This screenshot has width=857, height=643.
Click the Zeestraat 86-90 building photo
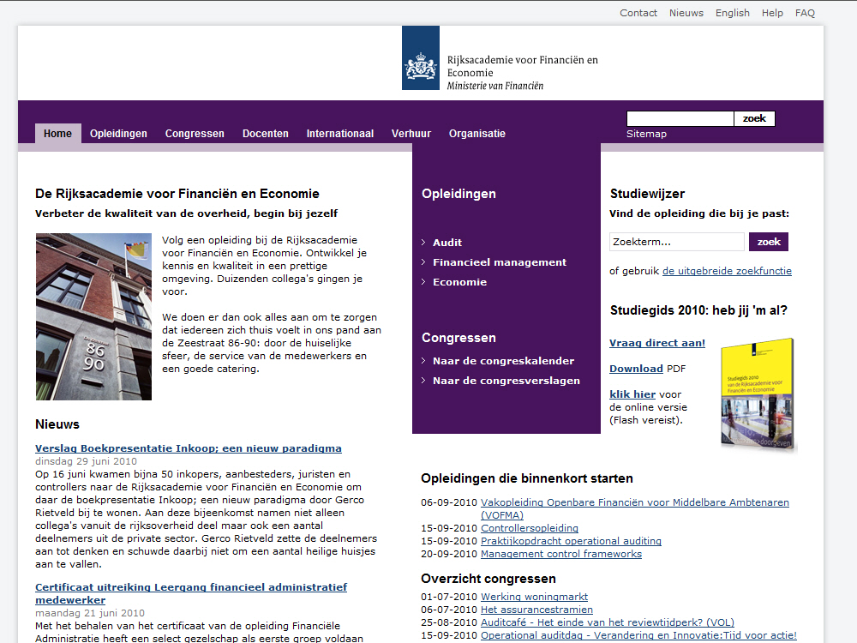click(x=93, y=317)
